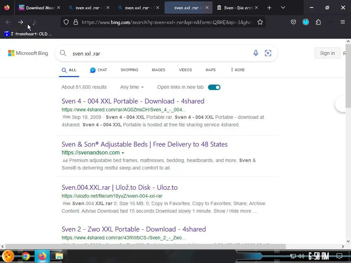Select the ALL results tab
The image size is (351, 263).
pos(69,70)
